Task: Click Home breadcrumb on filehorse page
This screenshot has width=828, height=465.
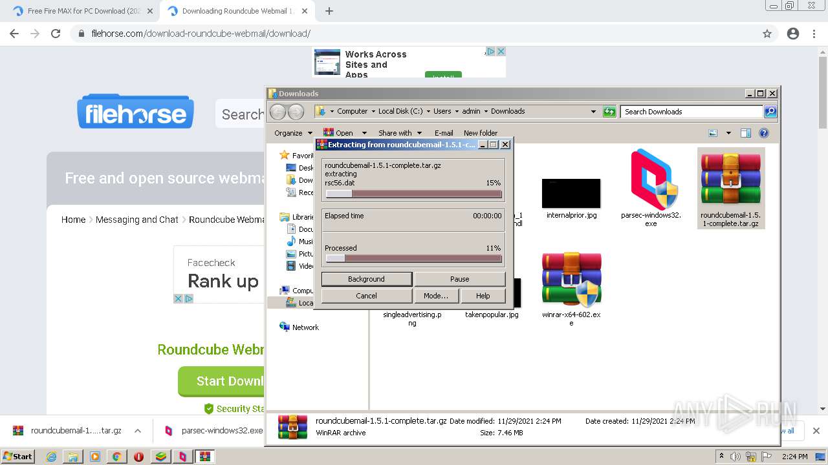Action: (x=73, y=220)
